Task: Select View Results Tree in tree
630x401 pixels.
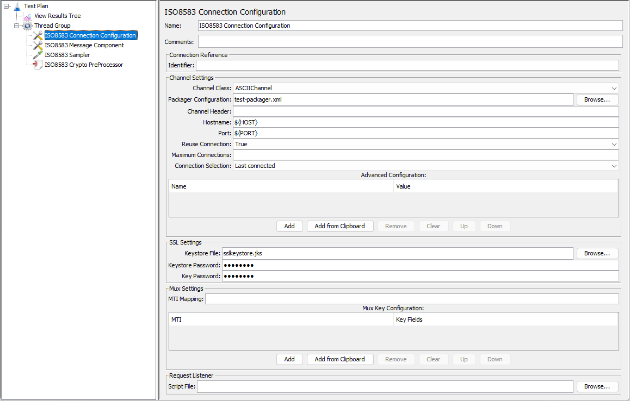Action: tap(58, 16)
